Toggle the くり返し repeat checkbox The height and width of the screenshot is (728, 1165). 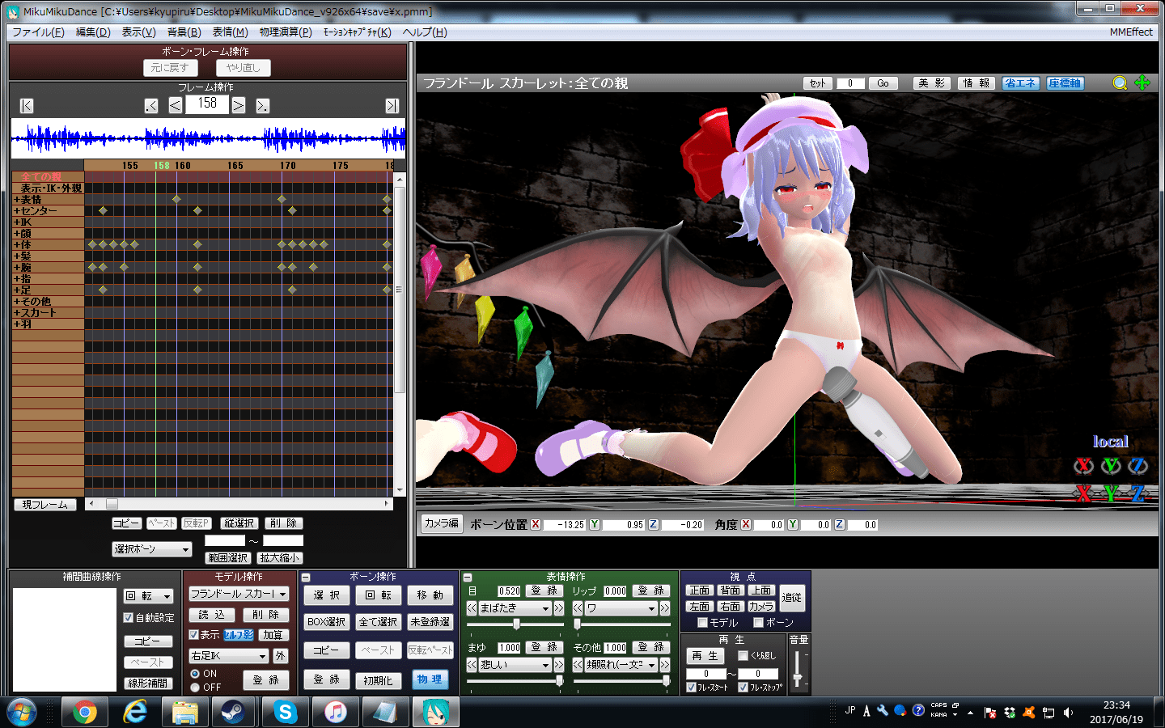[x=743, y=655]
